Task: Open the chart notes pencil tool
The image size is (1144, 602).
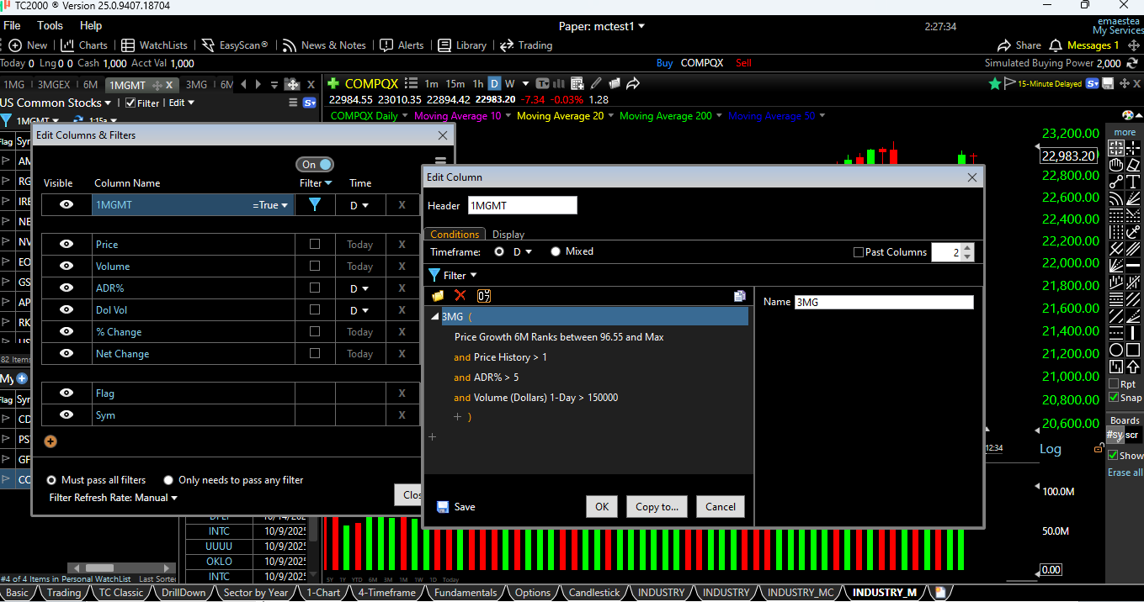Action: coord(595,83)
